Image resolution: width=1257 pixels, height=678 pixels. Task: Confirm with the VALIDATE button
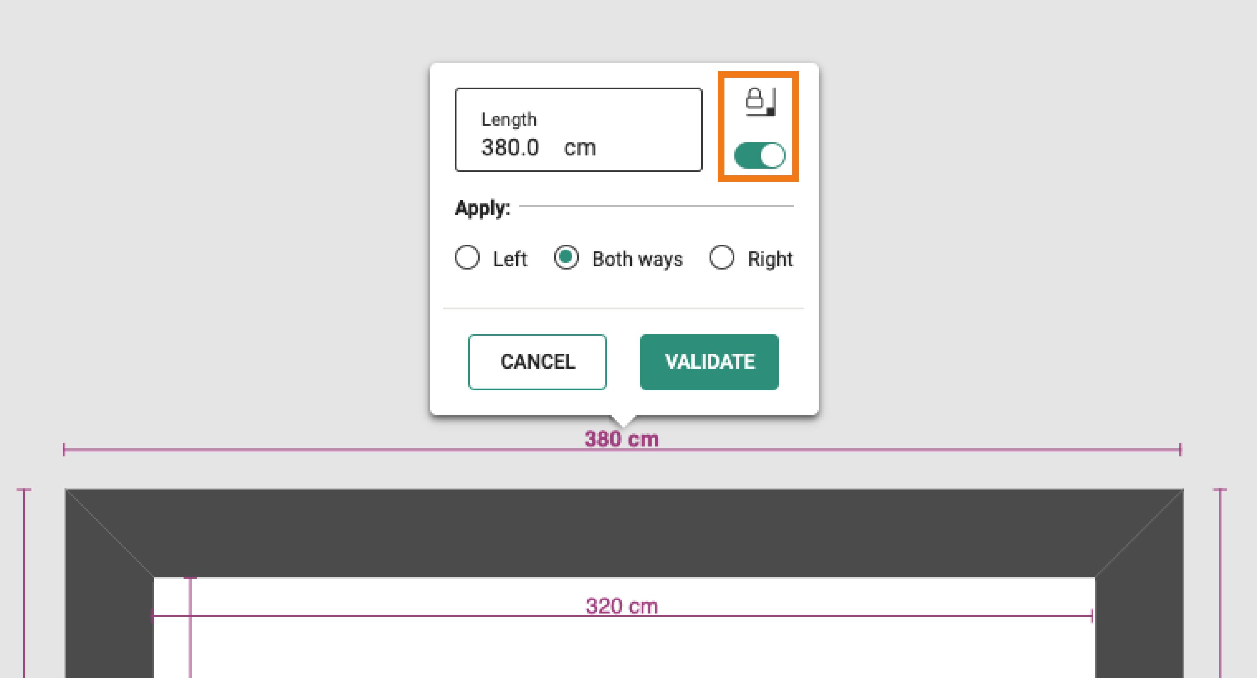709,362
